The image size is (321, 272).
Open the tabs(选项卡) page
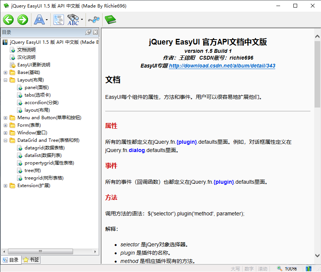point(37,95)
